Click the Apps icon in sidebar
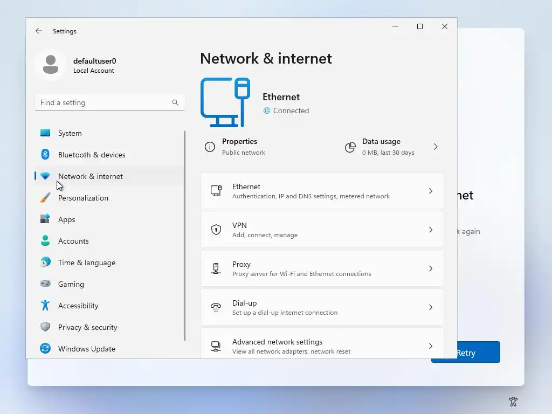 tap(45, 219)
